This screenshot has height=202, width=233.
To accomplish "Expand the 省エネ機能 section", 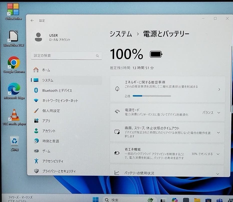I will pos(218,153).
